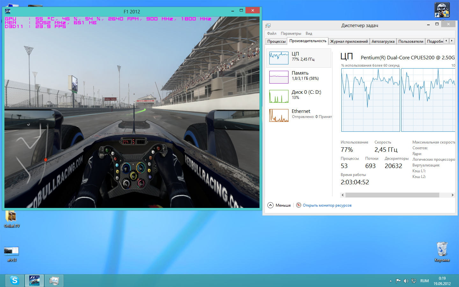Open Skype from the taskbar
Image resolution: width=459 pixels, height=287 pixels.
[x=15, y=281]
